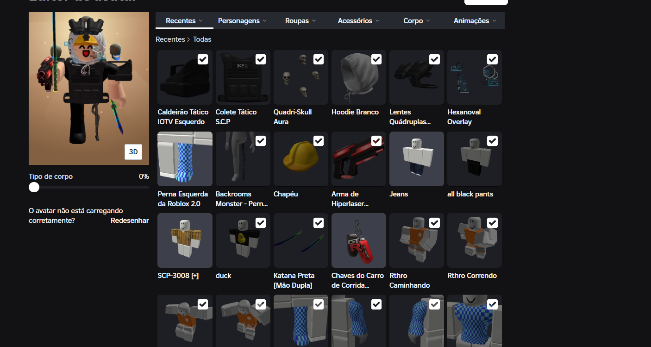651x347 pixels.
Task: Open the Jeans item name link
Action: [399, 194]
